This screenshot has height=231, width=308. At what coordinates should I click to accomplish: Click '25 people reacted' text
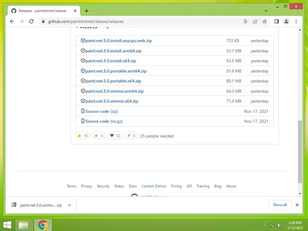157,136
